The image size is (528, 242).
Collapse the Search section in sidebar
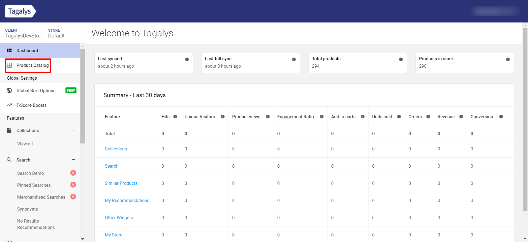tap(73, 160)
